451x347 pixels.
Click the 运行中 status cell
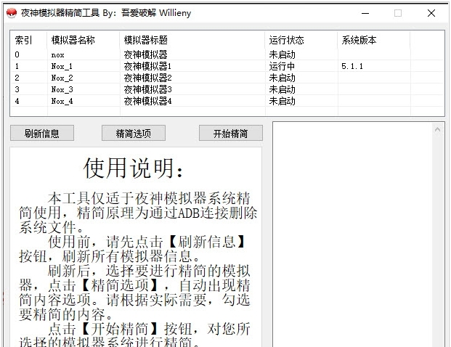tap(282, 66)
